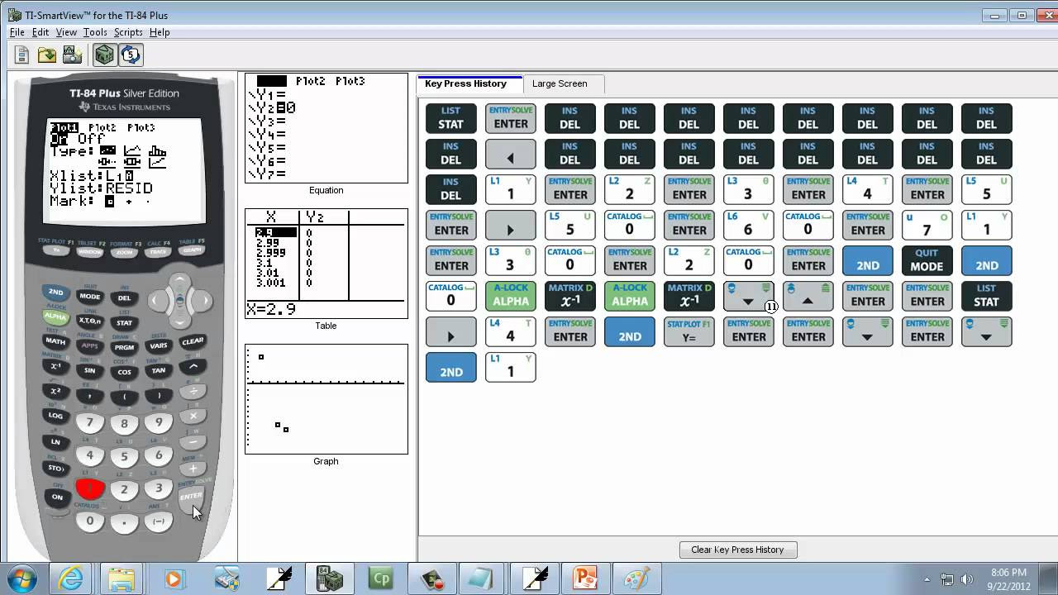Image resolution: width=1058 pixels, height=595 pixels.
Task: Click the number 0 key on the calculator keypad
Action: click(90, 521)
